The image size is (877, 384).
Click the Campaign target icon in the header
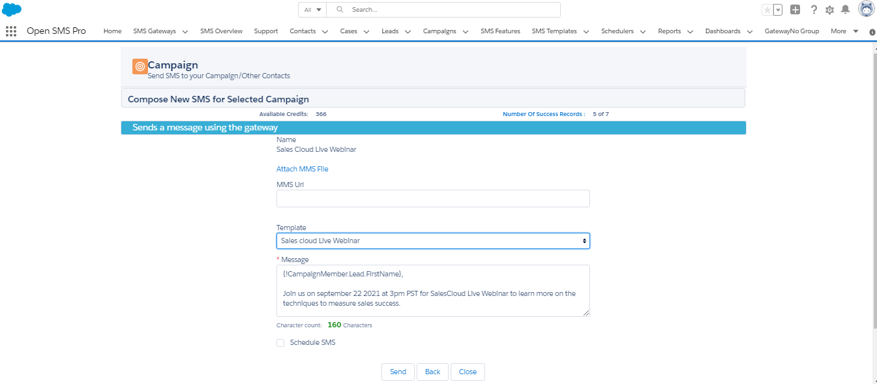point(140,66)
